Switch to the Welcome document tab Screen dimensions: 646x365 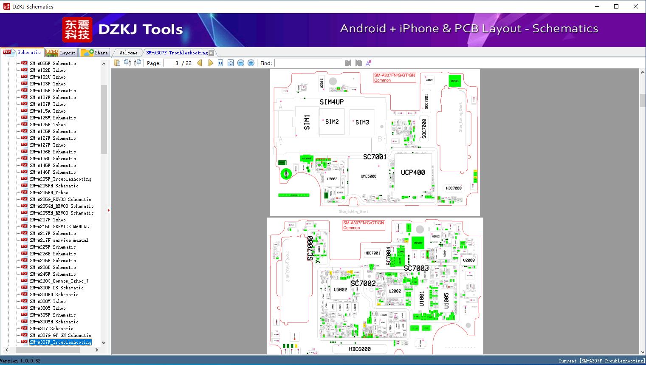pyautogui.click(x=128, y=53)
